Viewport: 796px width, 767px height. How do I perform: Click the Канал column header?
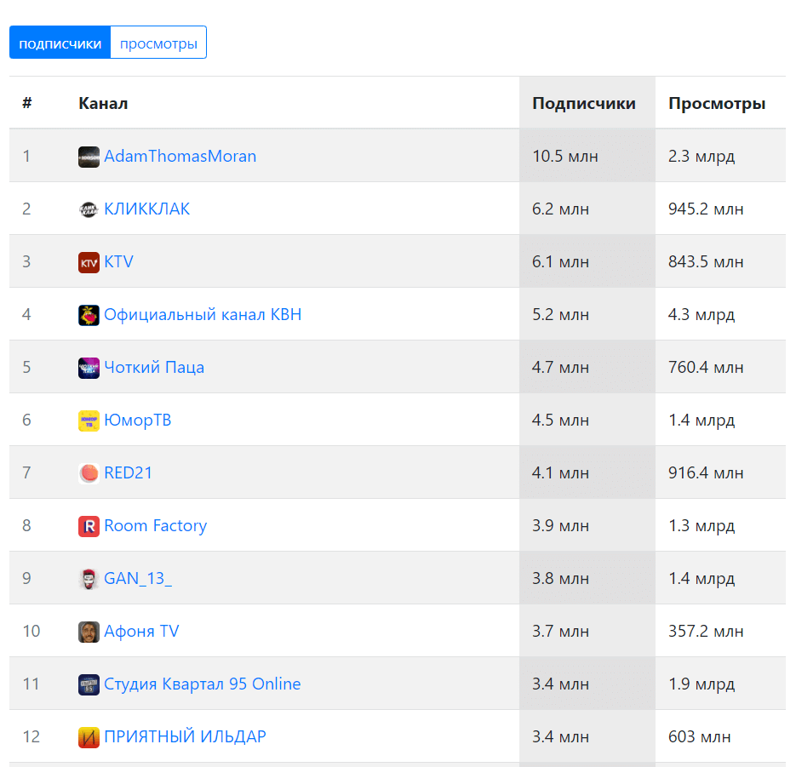[103, 104]
